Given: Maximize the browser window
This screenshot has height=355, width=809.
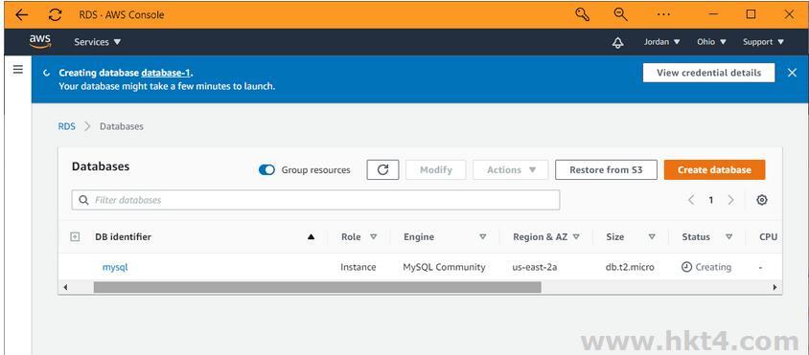Looking at the screenshot, I should 751,14.
